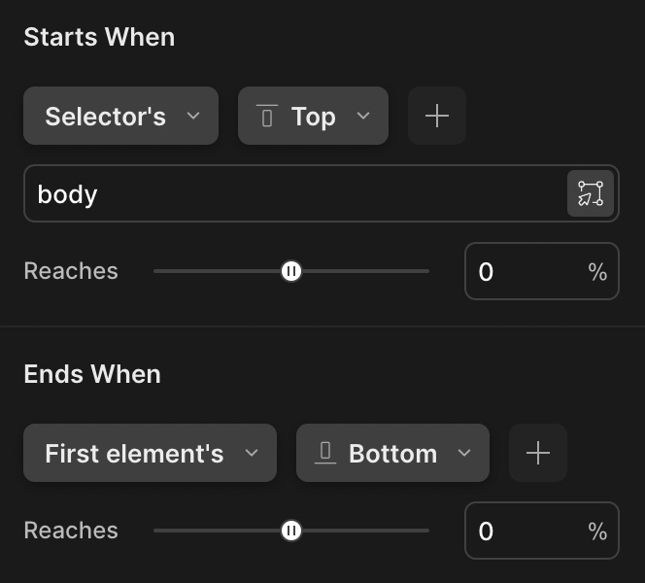Add offset with plus in Starts When
The image size is (645, 583).
click(437, 116)
